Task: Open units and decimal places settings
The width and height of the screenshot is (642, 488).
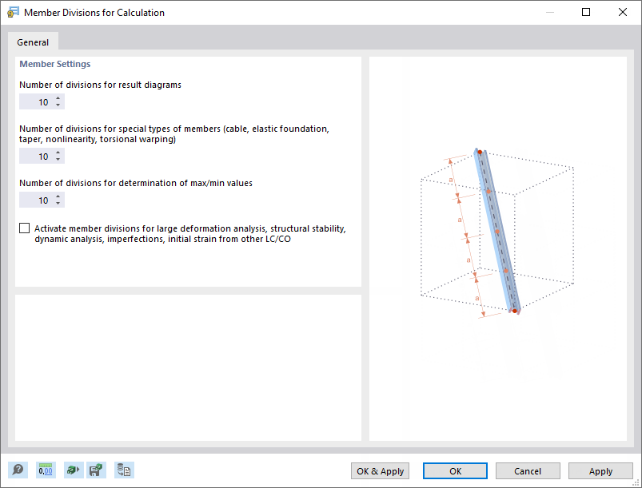Action: pyautogui.click(x=46, y=470)
